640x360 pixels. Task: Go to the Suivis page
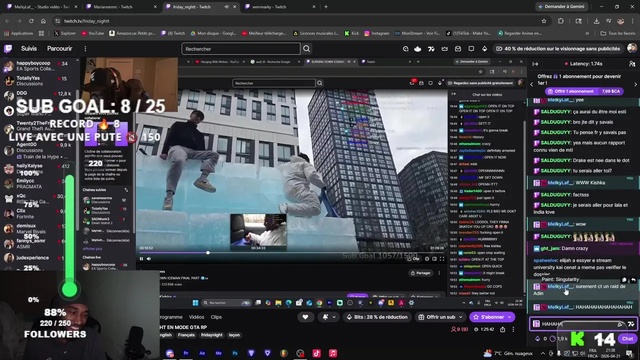click(x=29, y=48)
